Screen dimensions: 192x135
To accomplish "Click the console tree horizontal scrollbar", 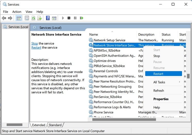I will pyautogui.click(x=14, y=125).
